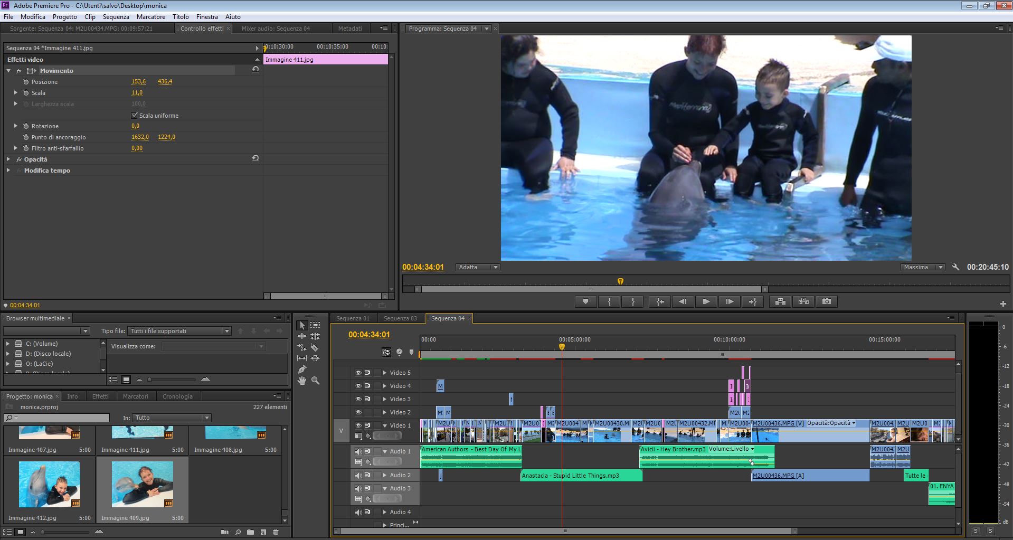Viewport: 1013px width, 540px height.
Task: Click Add Marker in Program monitor
Action: click(585, 301)
